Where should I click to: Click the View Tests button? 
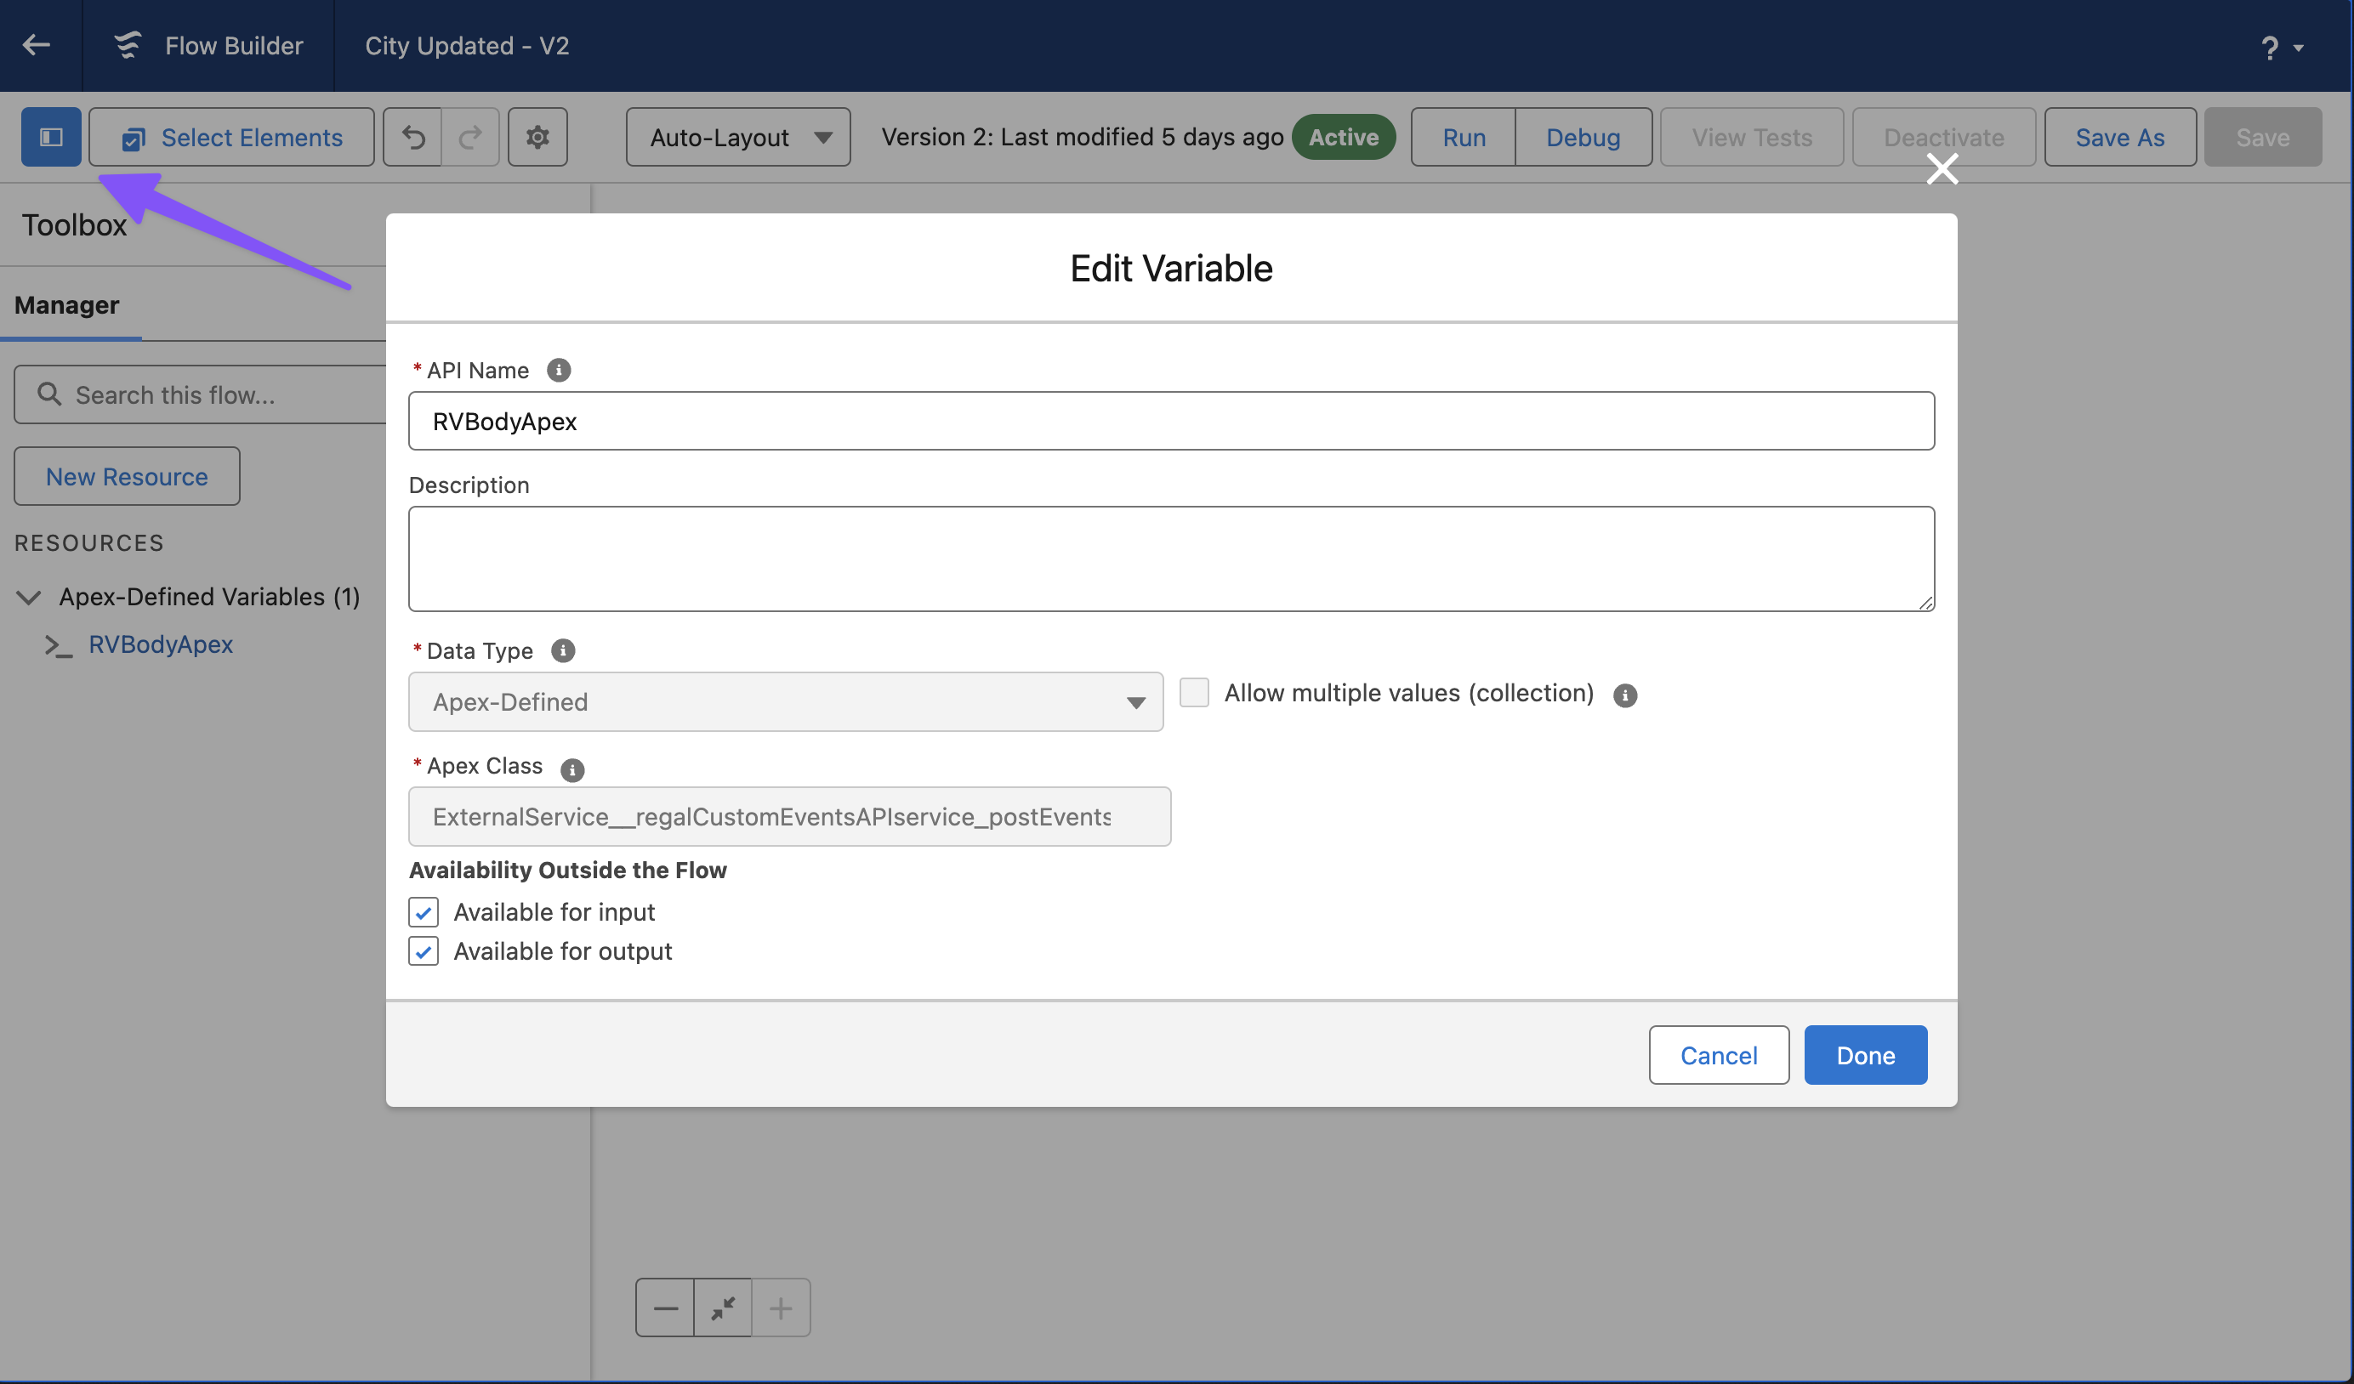click(x=1752, y=137)
